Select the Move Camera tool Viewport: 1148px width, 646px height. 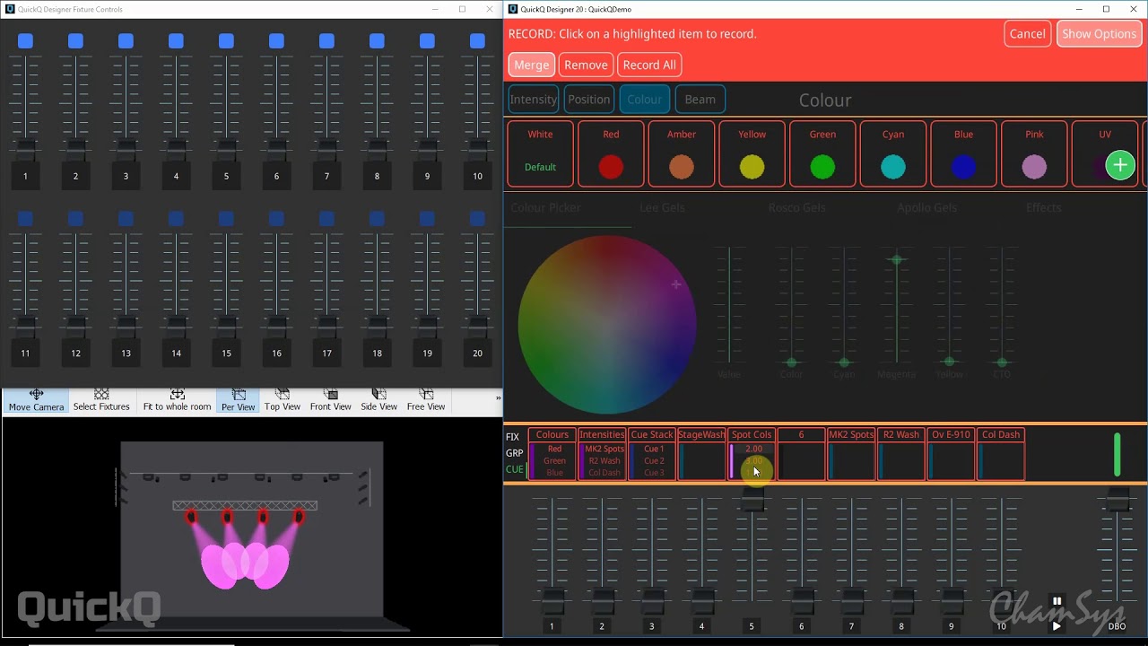click(36, 400)
